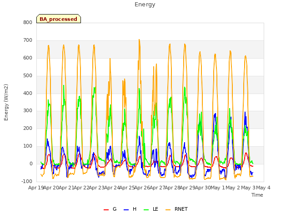The width and height of the screenshot is (291, 218).
Task: Click the Apr 26 x-axis date label
Action: coord(142,188)
